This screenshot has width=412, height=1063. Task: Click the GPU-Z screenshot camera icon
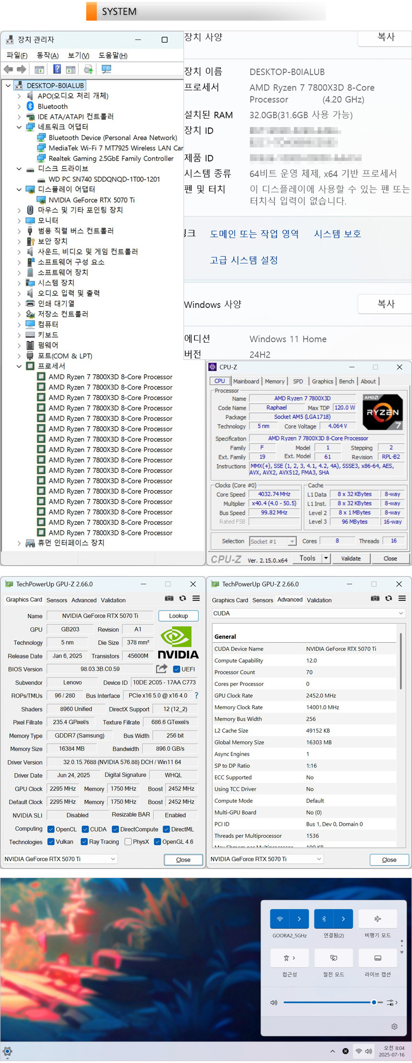click(169, 598)
